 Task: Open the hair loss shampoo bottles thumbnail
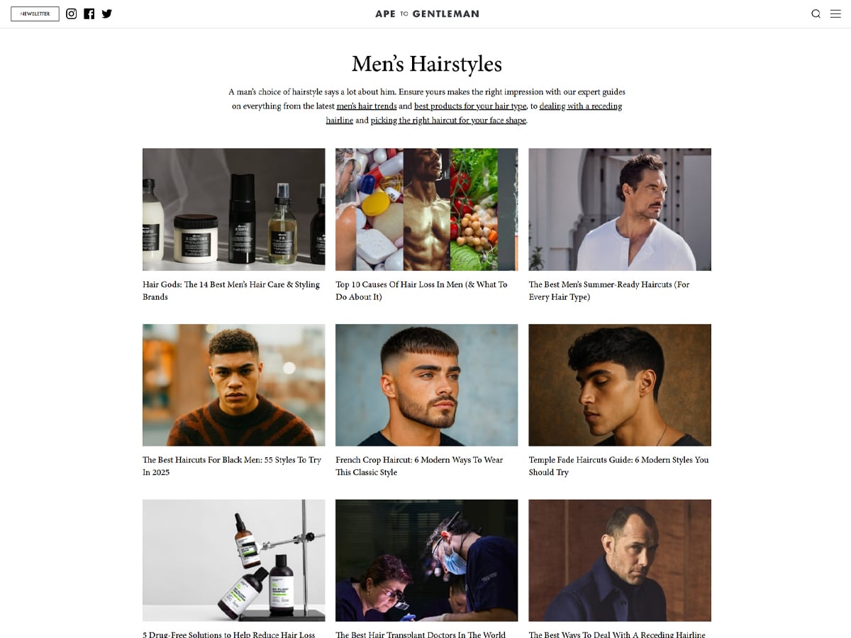pyautogui.click(x=234, y=560)
